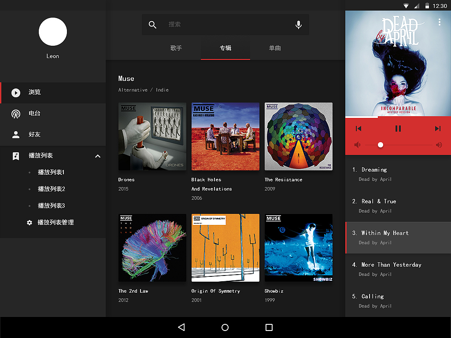Select 电台 in the sidebar
The image size is (451, 338).
[x=53, y=114]
